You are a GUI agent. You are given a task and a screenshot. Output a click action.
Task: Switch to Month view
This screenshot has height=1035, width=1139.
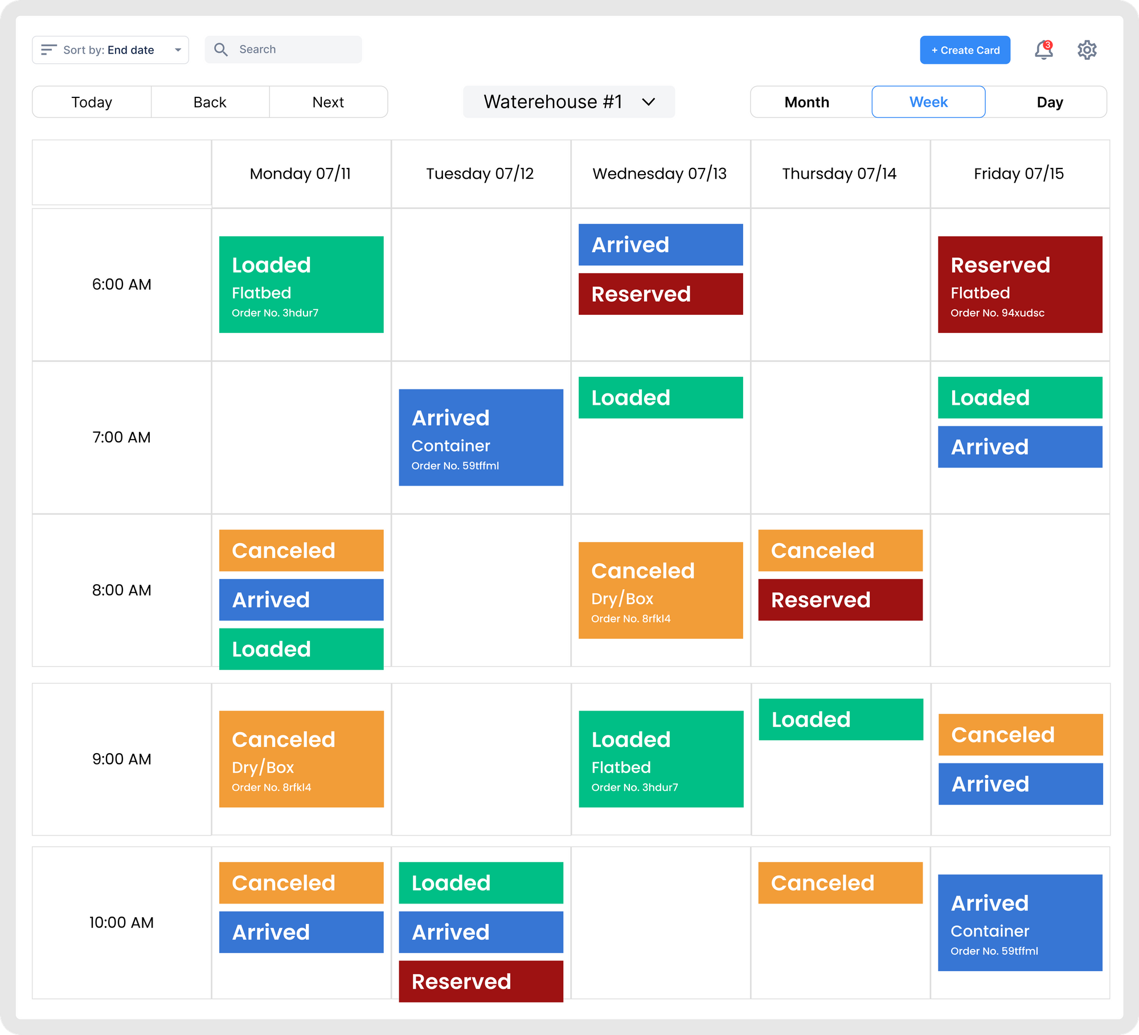[x=806, y=102]
